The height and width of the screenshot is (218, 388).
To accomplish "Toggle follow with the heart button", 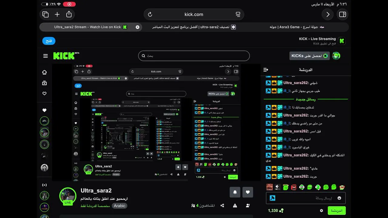I will (248, 192).
